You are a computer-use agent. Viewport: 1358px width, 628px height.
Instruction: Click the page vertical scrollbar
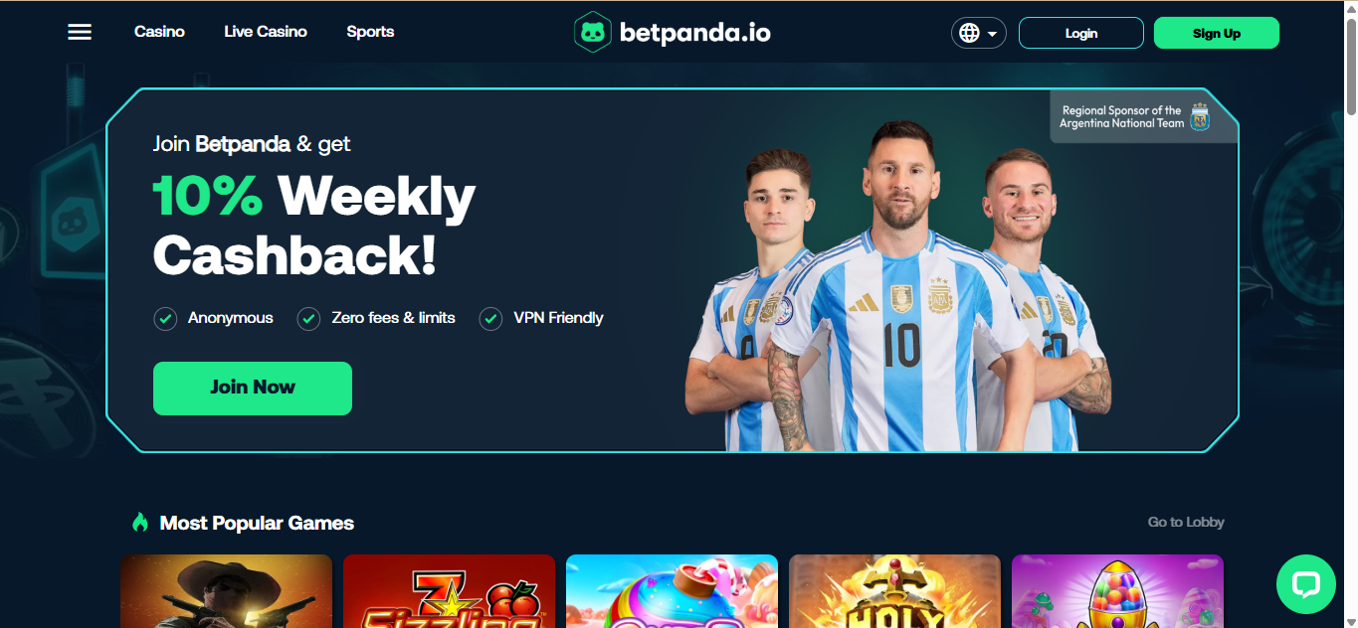point(1351,314)
